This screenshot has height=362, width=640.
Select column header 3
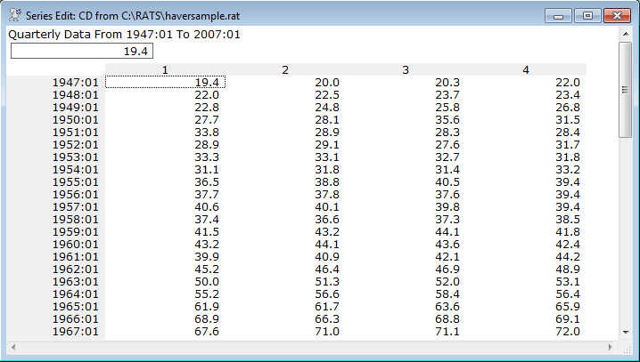(406, 69)
